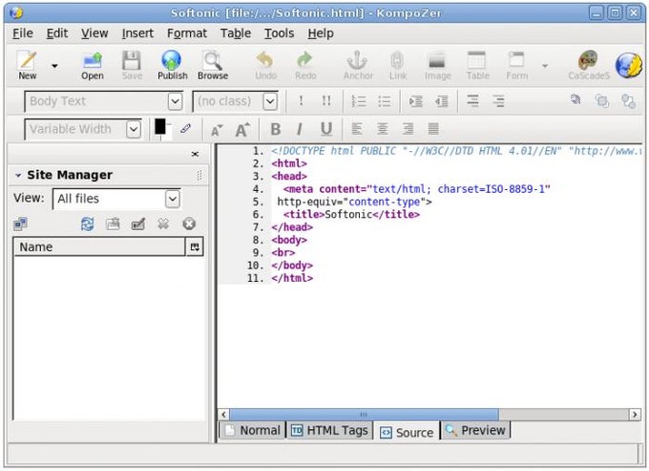Click the Browse magnifier icon
The image size is (649, 471).
pos(212,60)
